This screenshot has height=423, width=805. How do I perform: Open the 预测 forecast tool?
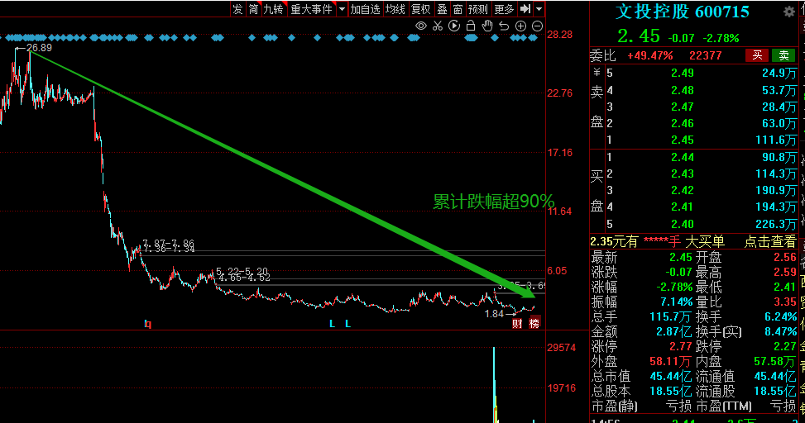[478, 9]
